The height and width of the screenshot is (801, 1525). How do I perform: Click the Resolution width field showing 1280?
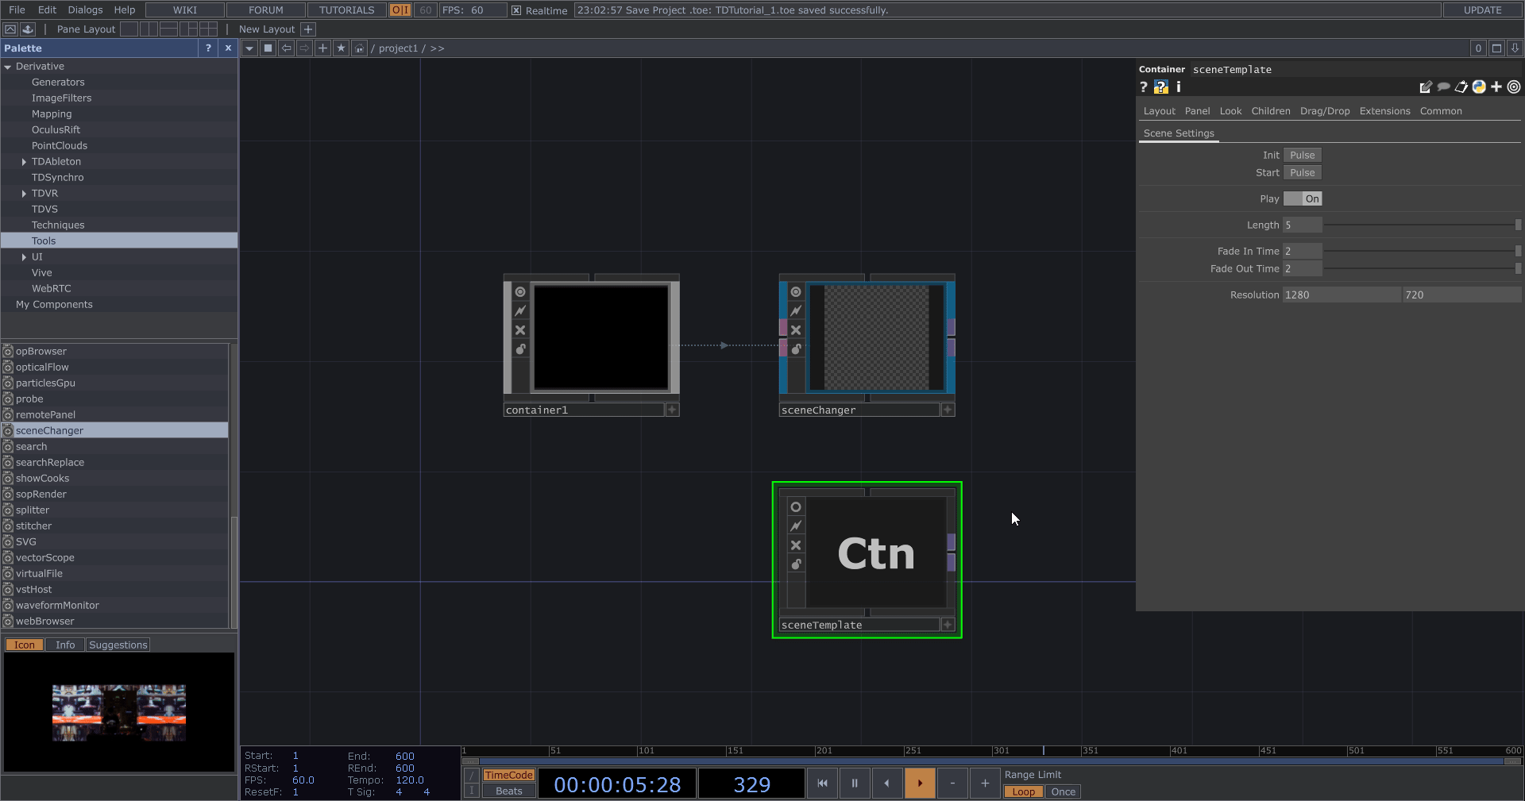(x=1341, y=295)
